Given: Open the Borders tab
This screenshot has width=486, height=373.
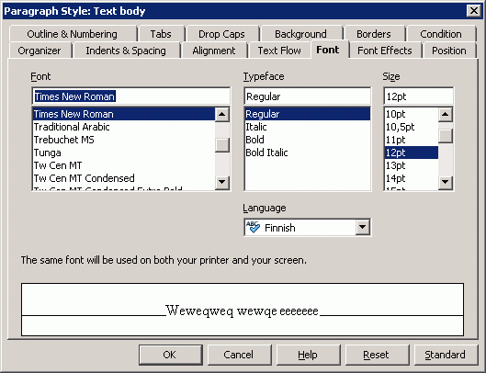Looking at the screenshot, I should pyautogui.click(x=374, y=34).
